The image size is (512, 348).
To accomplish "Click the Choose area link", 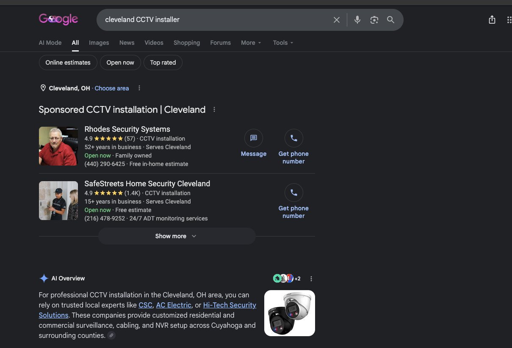I will tap(112, 88).
